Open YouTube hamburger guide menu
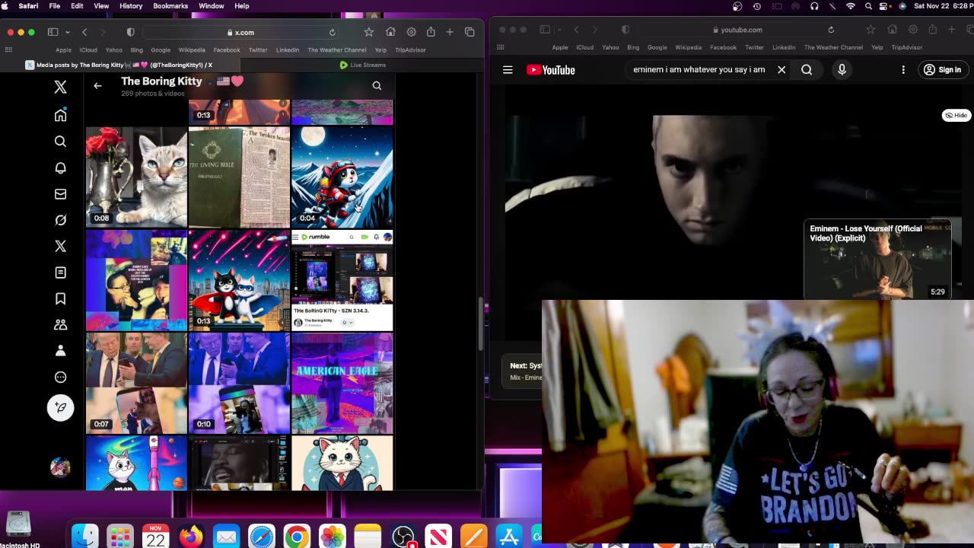Viewport: 974px width, 548px height. pyautogui.click(x=508, y=70)
